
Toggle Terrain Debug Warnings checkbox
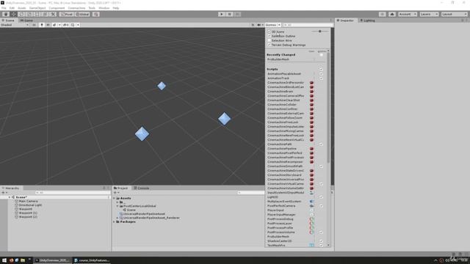270,45
